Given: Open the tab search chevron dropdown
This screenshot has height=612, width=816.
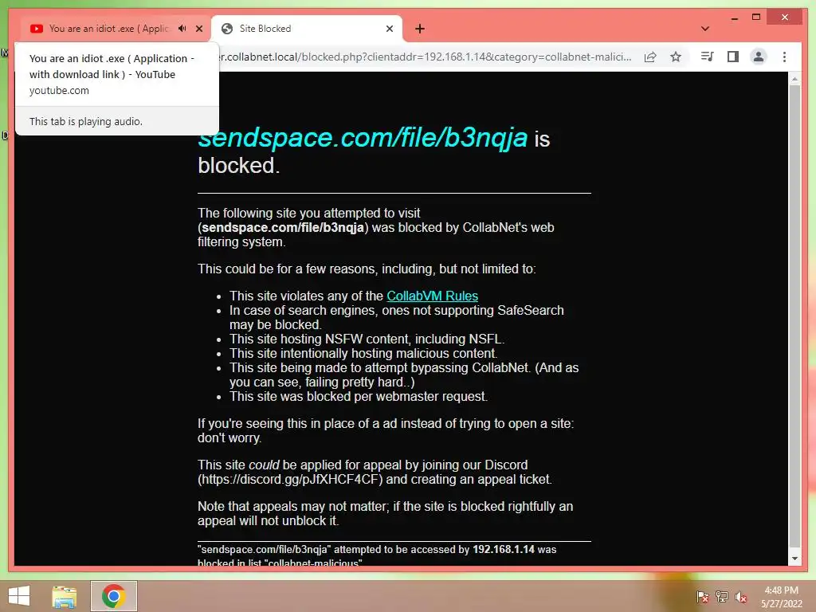Looking at the screenshot, I should (x=705, y=29).
